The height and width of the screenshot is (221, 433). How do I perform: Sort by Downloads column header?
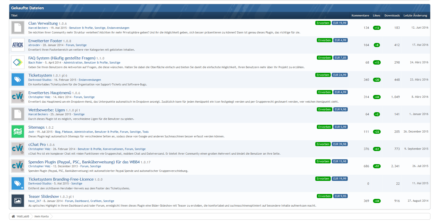coord(392,15)
